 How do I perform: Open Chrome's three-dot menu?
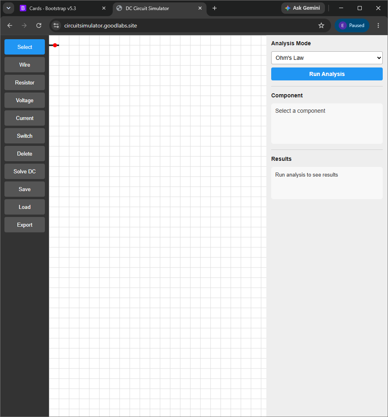coord(378,25)
